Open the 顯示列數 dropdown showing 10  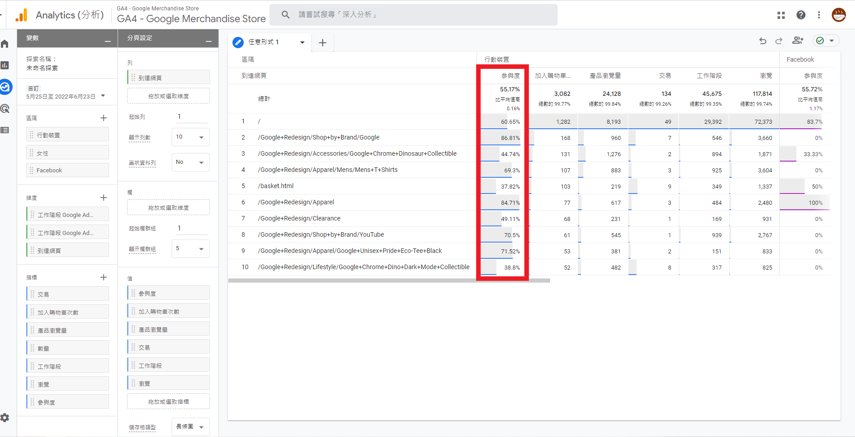pos(191,137)
